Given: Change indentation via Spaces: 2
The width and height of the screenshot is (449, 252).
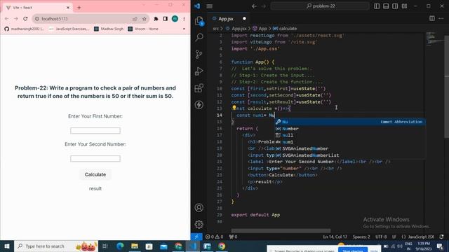Looking at the screenshot, I should tap(361, 237).
